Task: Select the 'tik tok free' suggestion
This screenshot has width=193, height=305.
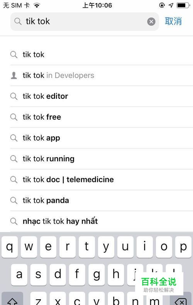Action: (x=102, y=117)
